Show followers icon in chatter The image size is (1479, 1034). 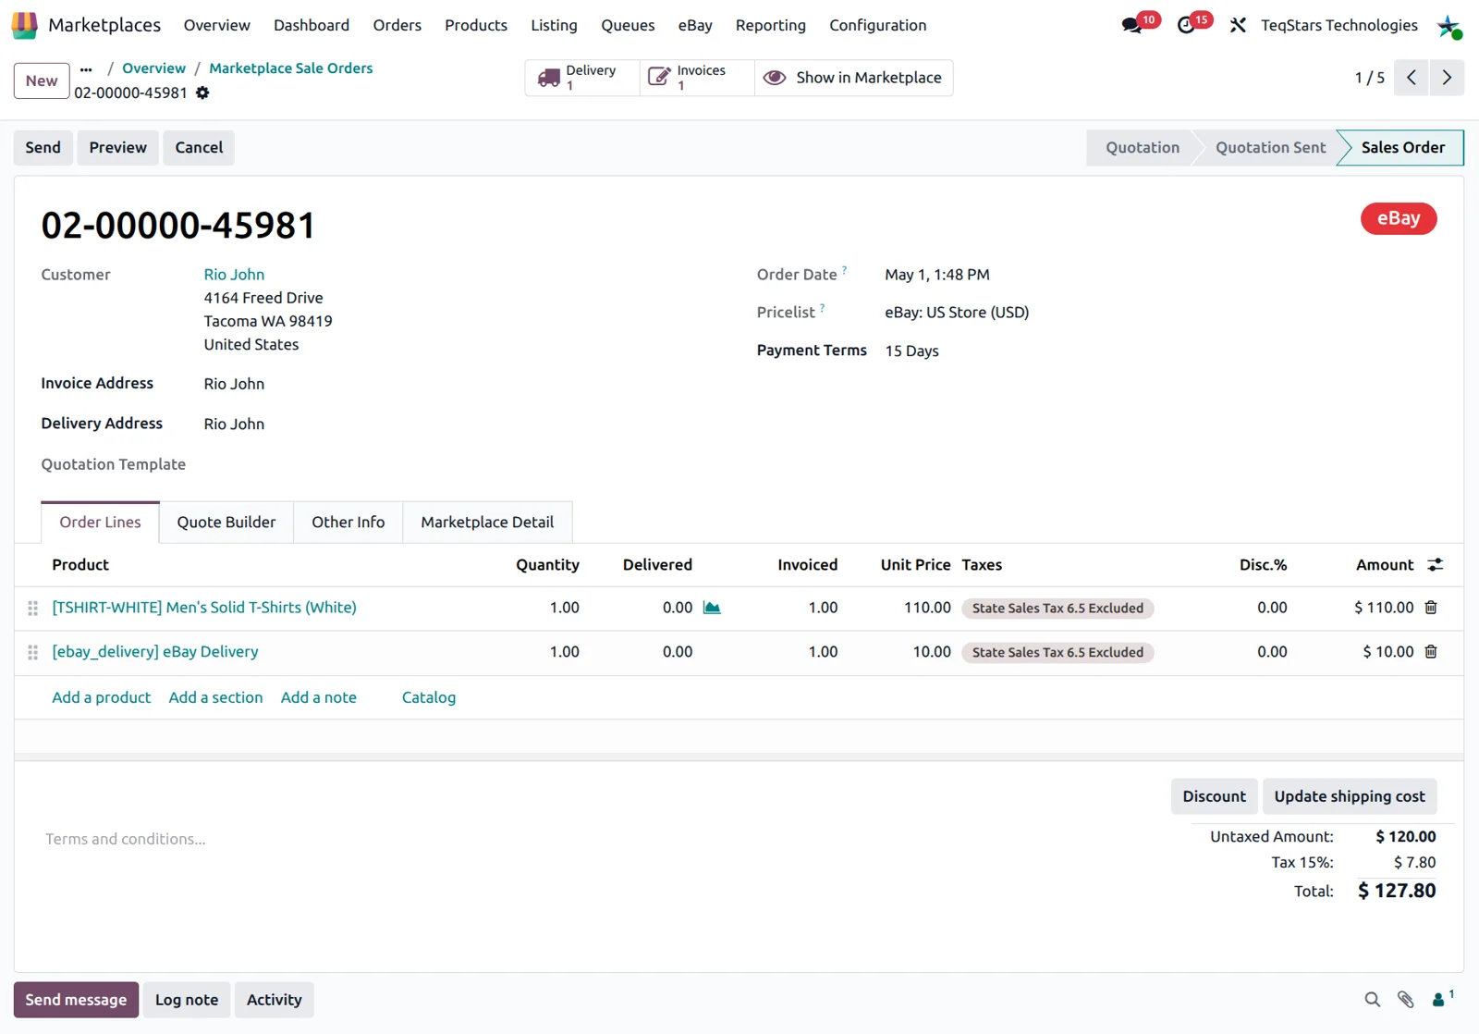pyautogui.click(x=1443, y=999)
